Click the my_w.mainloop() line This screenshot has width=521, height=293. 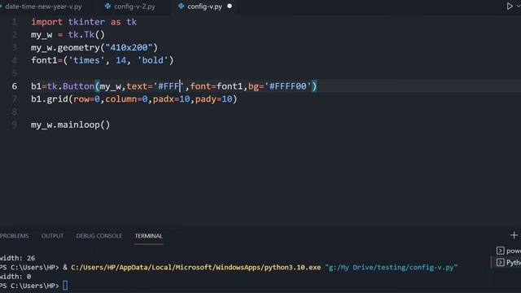71,125
